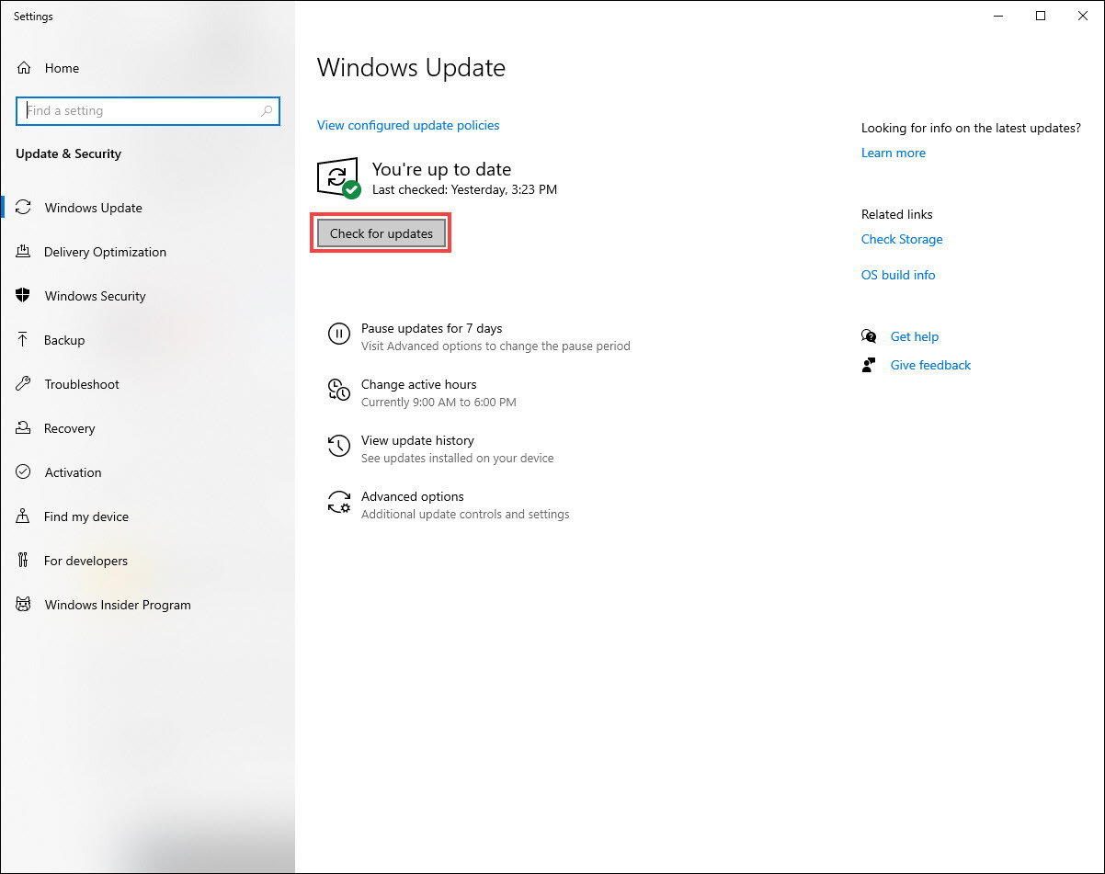Screen dimensions: 1105x874
Task: Open Change active hours option
Action: point(419,384)
